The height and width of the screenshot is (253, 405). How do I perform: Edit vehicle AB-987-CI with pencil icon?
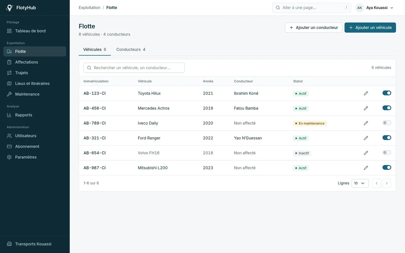tap(366, 168)
